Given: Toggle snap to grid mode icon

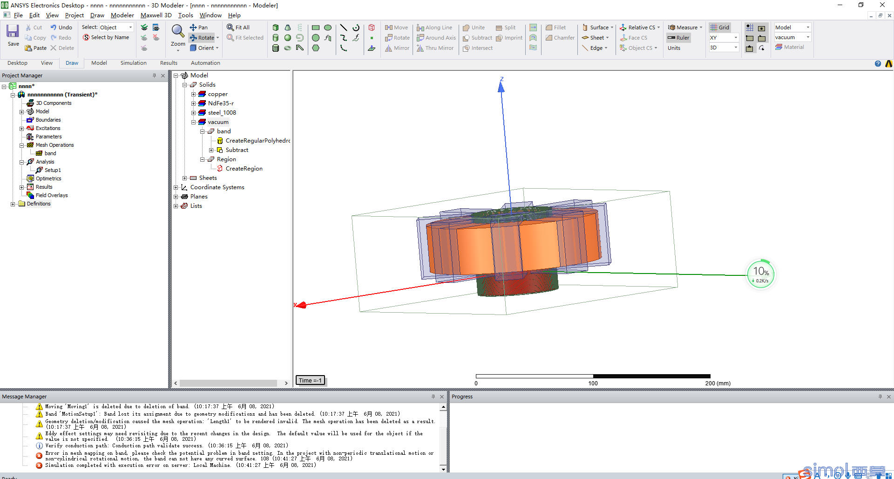Looking at the screenshot, I should [x=750, y=27].
